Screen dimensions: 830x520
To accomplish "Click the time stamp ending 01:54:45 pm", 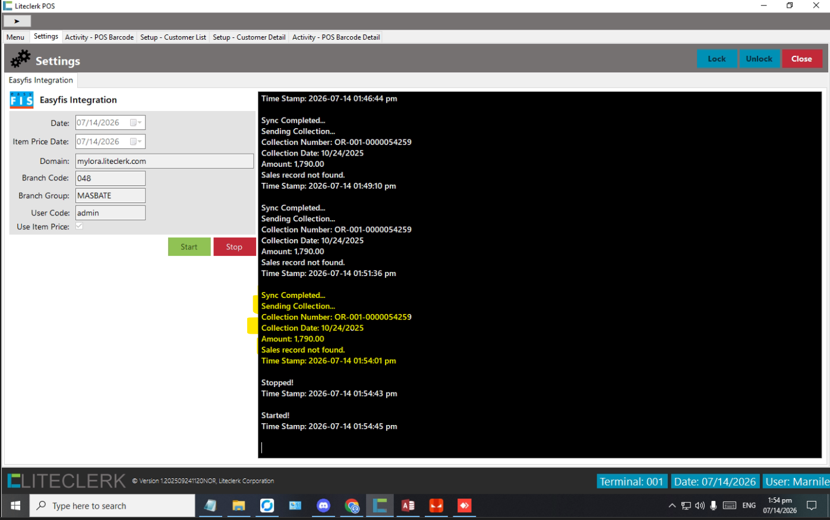I will click(329, 426).
